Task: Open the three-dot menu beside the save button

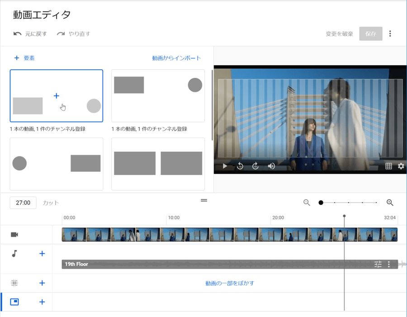Action: point(390,34)
